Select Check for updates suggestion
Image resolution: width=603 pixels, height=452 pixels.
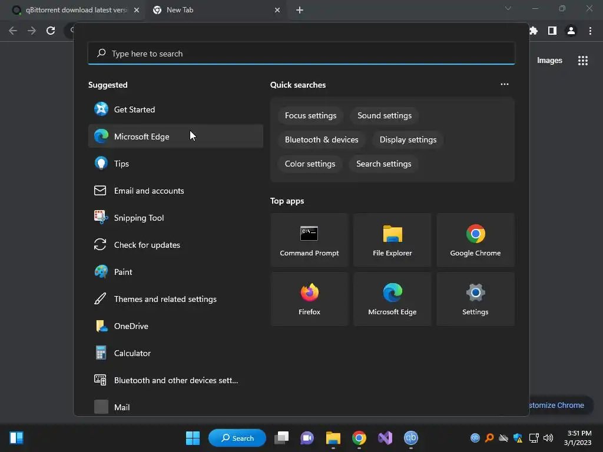[175, 245]
